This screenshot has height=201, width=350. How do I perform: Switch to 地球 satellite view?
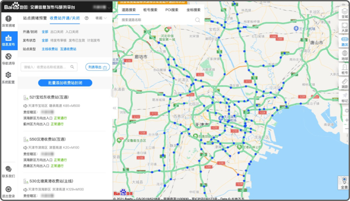345,55
